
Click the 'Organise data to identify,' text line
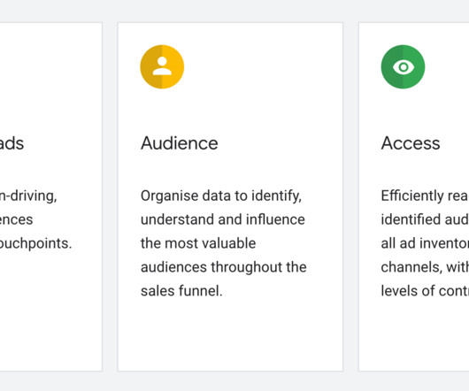point(221,196)
